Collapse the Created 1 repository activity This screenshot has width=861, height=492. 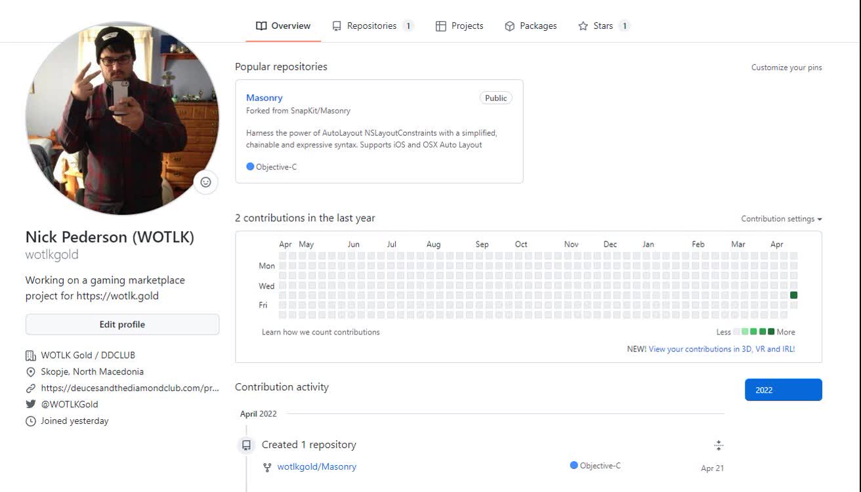[x=719, y=445]
